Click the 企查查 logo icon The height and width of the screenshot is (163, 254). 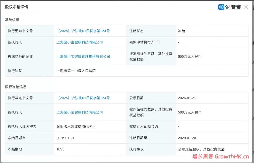point(221,7)
